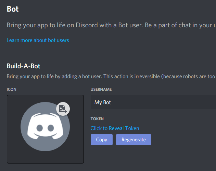Click the Build-A-Bot section heading
Viewport: 216px width, 171px height.
pyautogui.click(x=23, y=66)
